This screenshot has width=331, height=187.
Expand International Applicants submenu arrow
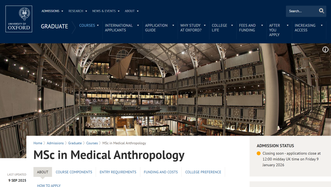pyautogui.click(x=138, y=25)
